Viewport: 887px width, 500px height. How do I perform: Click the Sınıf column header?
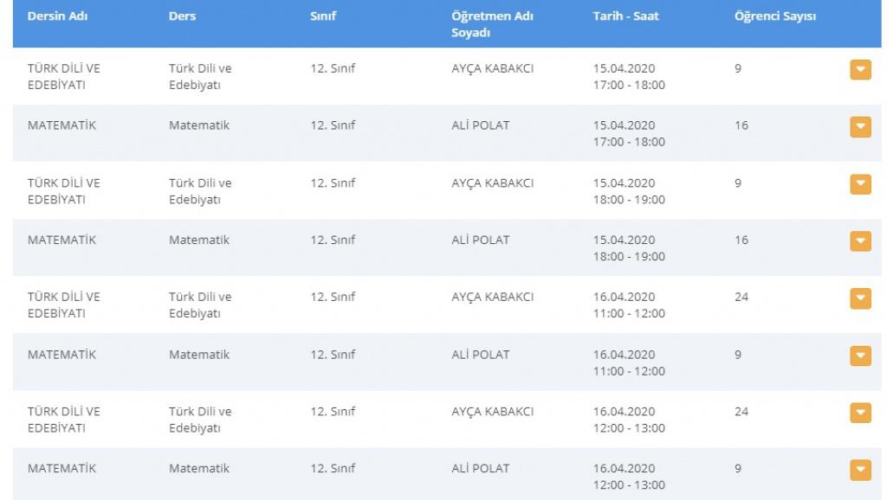[x=323, y=16]
